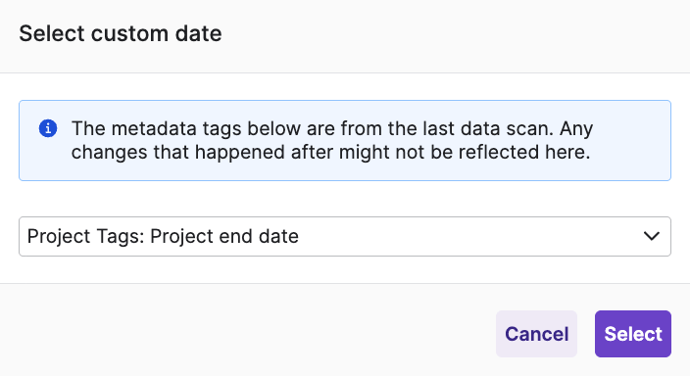
Task: Click the empty footer area left of Cancel
Action: point(246,334)
